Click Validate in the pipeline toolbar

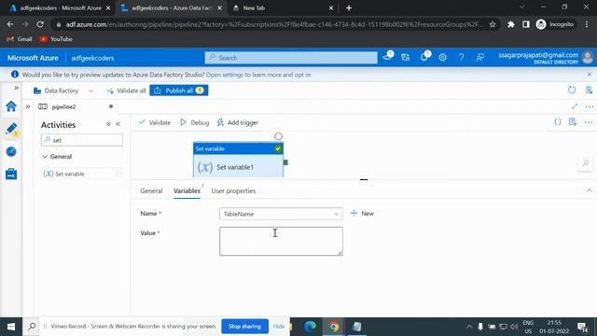(x=155, y=122)
